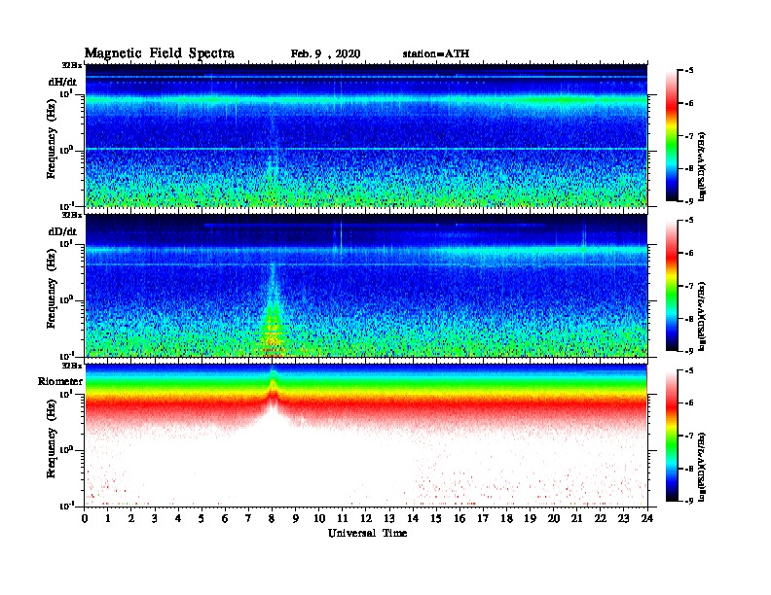This screenshot has width=771, height=595.
Task: Click the hour "23" tick label
Action: pyautogui.click(x=624, y=519)
